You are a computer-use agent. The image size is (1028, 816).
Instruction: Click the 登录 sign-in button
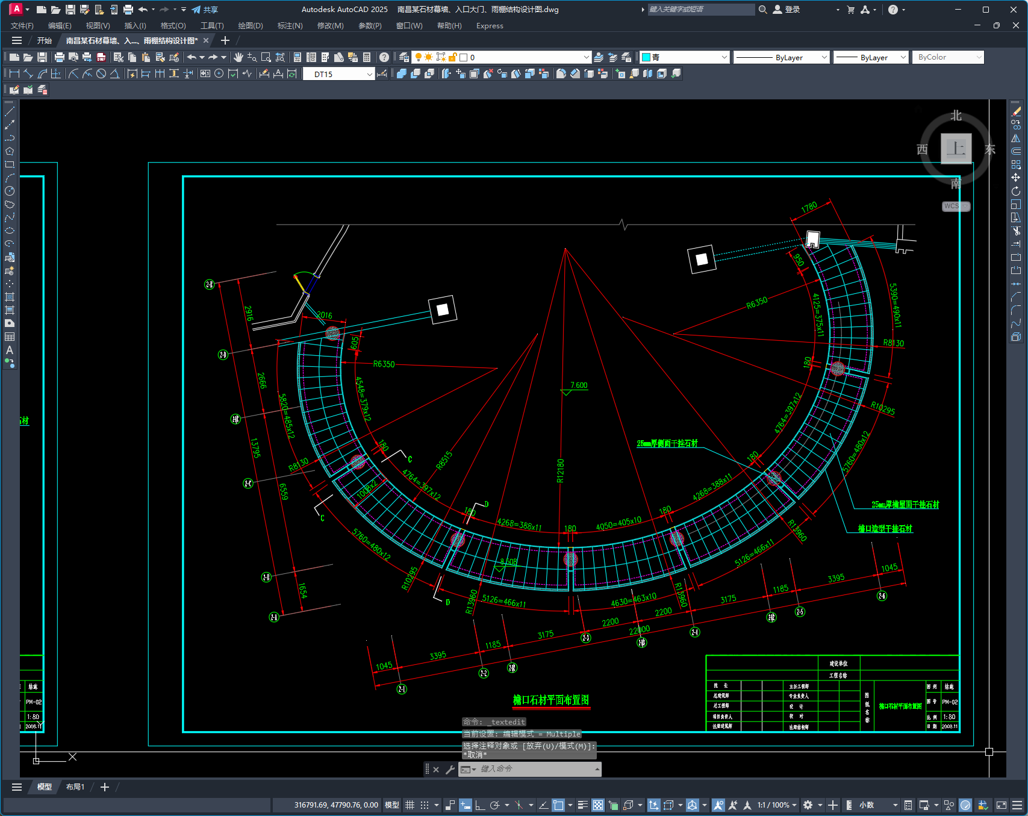[787, 10]
